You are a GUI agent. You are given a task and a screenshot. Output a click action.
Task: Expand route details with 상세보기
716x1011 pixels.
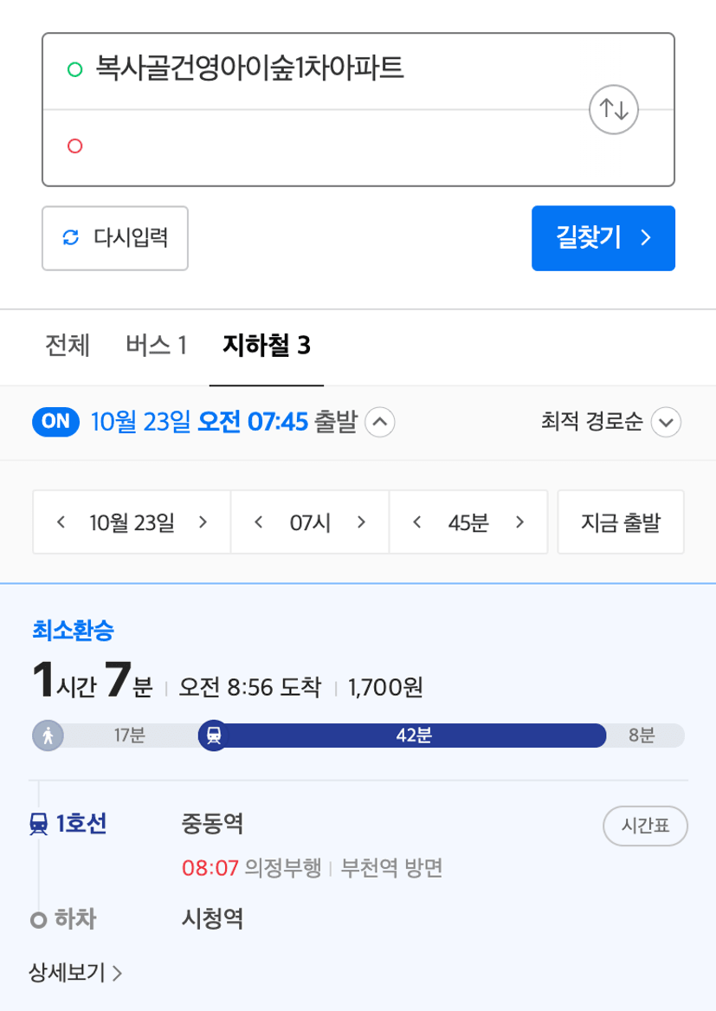(x=75, y=972)
